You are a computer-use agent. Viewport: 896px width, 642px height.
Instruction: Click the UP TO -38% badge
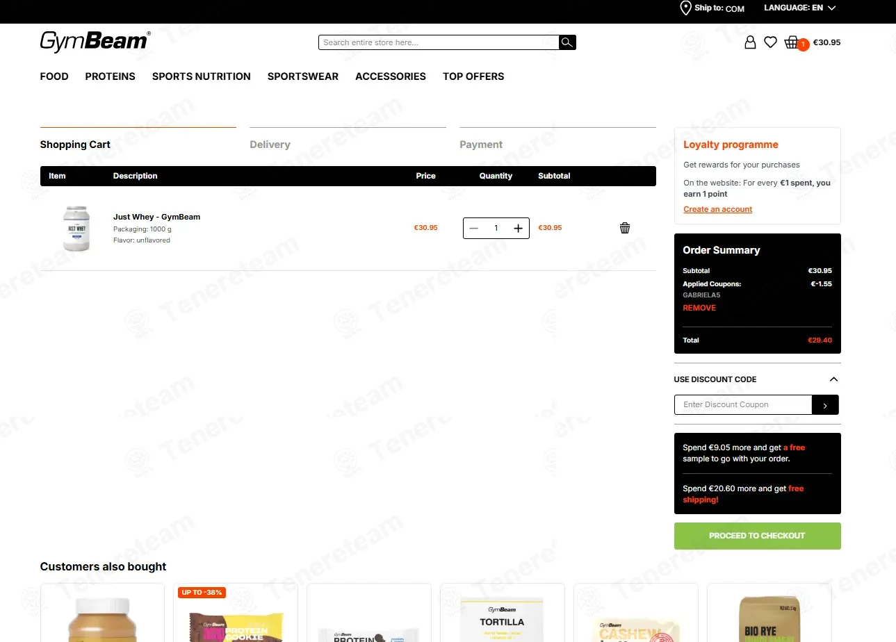click(202, 593)
